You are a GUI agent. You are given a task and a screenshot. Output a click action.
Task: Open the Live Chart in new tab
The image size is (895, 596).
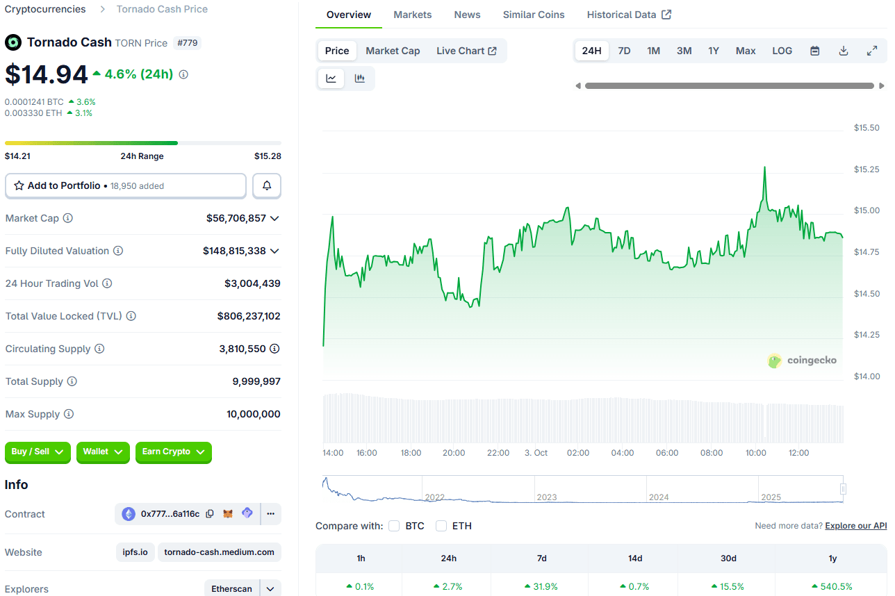pyautogui.click(x=466, y=50)
